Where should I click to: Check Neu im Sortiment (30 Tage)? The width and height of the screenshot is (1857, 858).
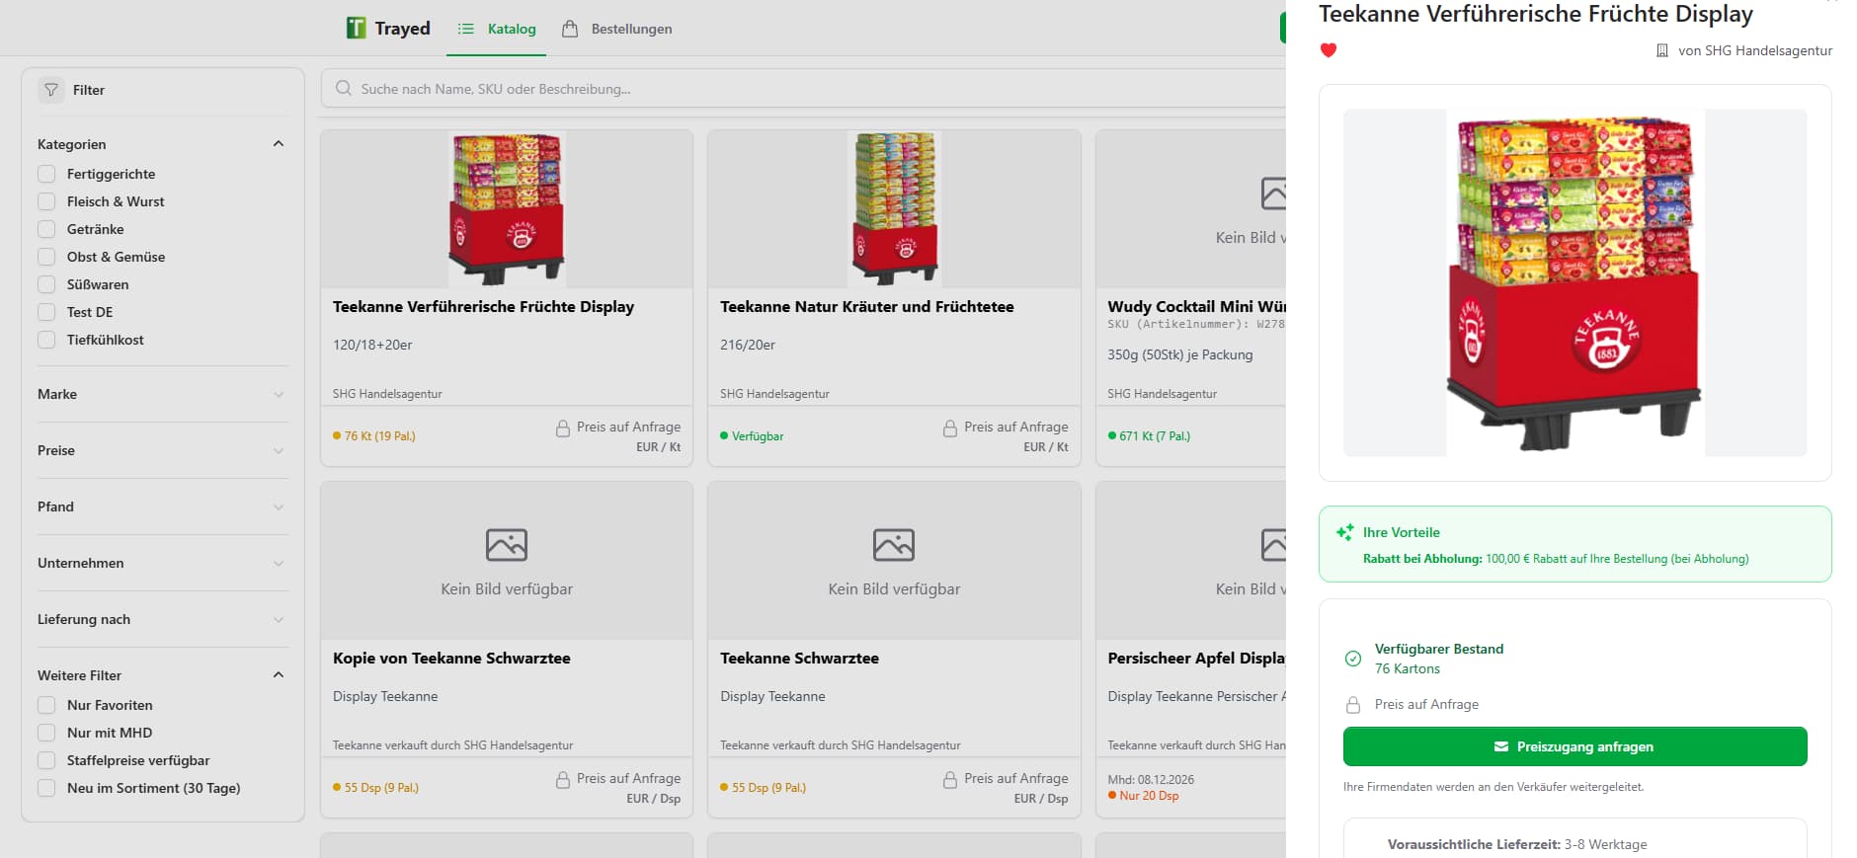(x=46, y=788)
